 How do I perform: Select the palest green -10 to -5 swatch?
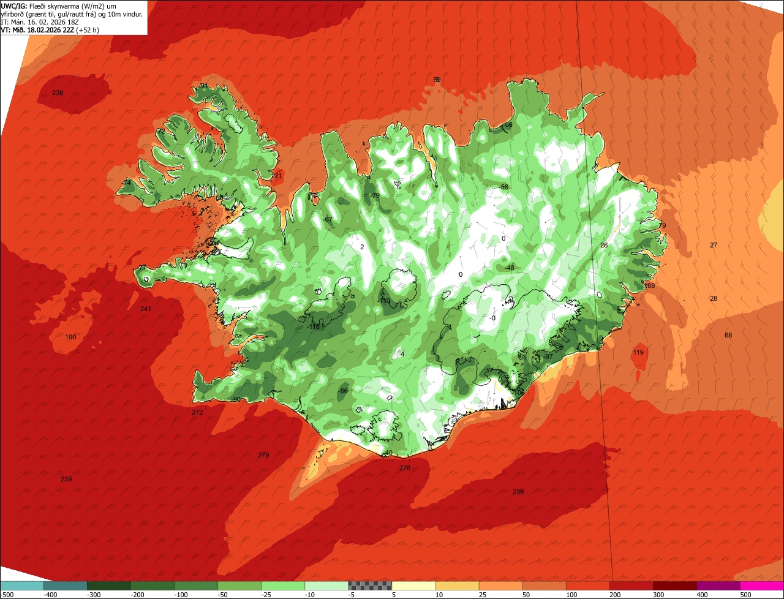326,585
